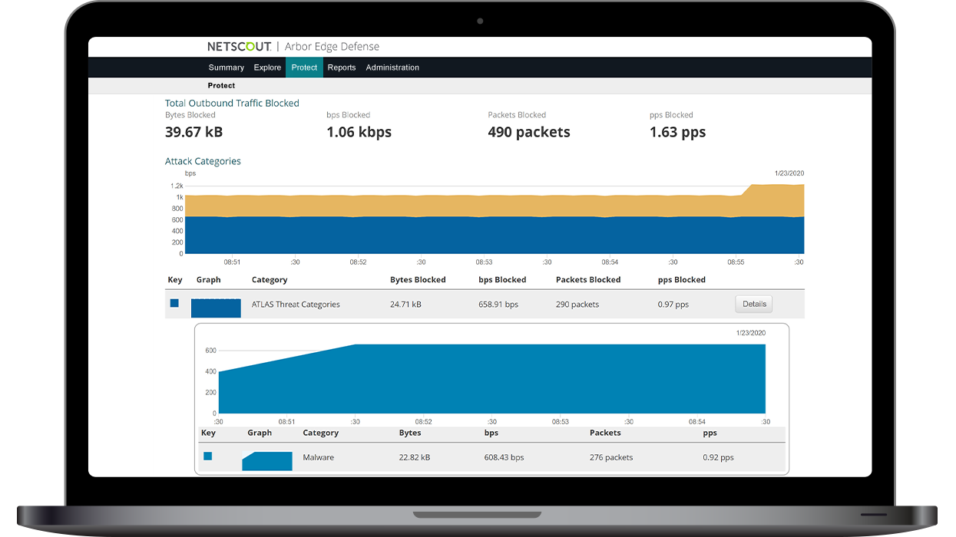The height and width of the screenshot is (537, 956).
Task: Sort by the pps Blocked column header
Action: pos(681,279)
